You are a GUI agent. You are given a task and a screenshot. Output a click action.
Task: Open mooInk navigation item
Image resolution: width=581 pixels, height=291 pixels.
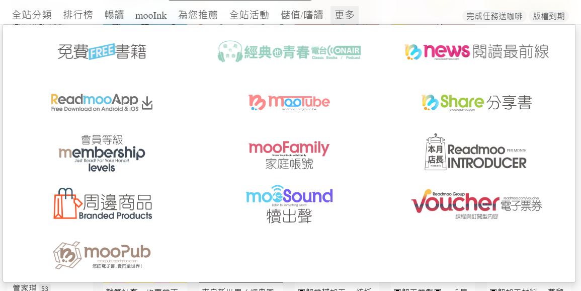(x=151, y=15)
